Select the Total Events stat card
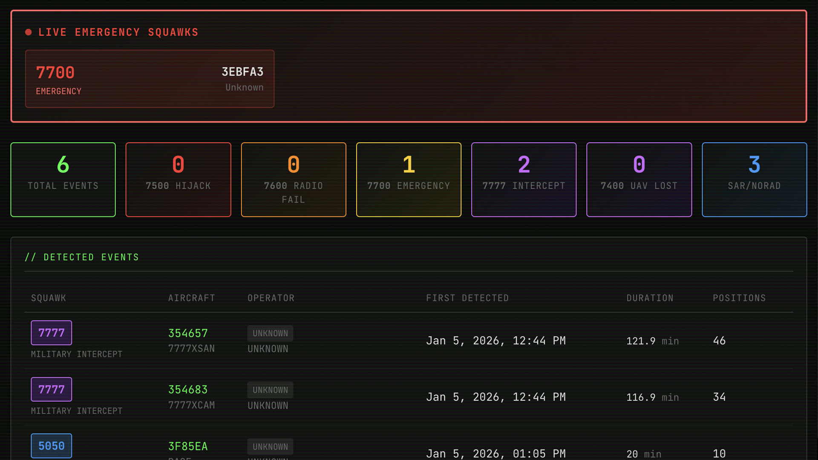The height and width of the screenshot is (460, 818). [x=63, y=179]
